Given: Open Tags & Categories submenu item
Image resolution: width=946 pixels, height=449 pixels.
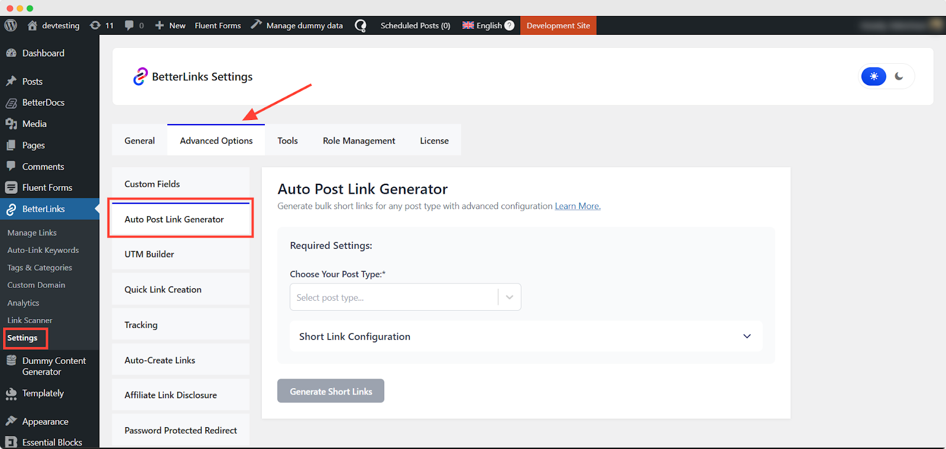Looking at the screenshot, I should click(x=40, y=268).
